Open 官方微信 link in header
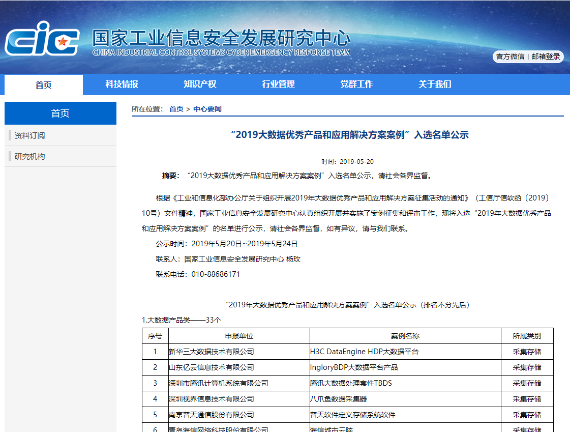This screenshot has height=432, width=570. 510,56
